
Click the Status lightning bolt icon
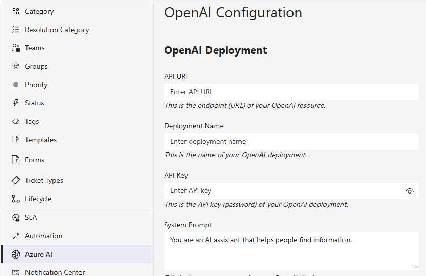click(x=16, y=103)
